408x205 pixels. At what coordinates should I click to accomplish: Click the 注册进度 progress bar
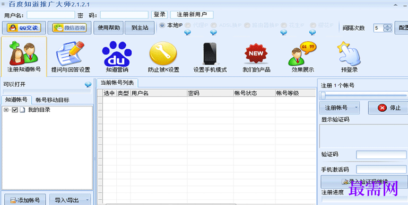coord(364,199)
